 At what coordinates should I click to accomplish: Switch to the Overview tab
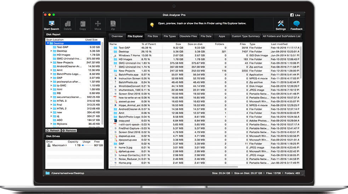tap(117, 36)
